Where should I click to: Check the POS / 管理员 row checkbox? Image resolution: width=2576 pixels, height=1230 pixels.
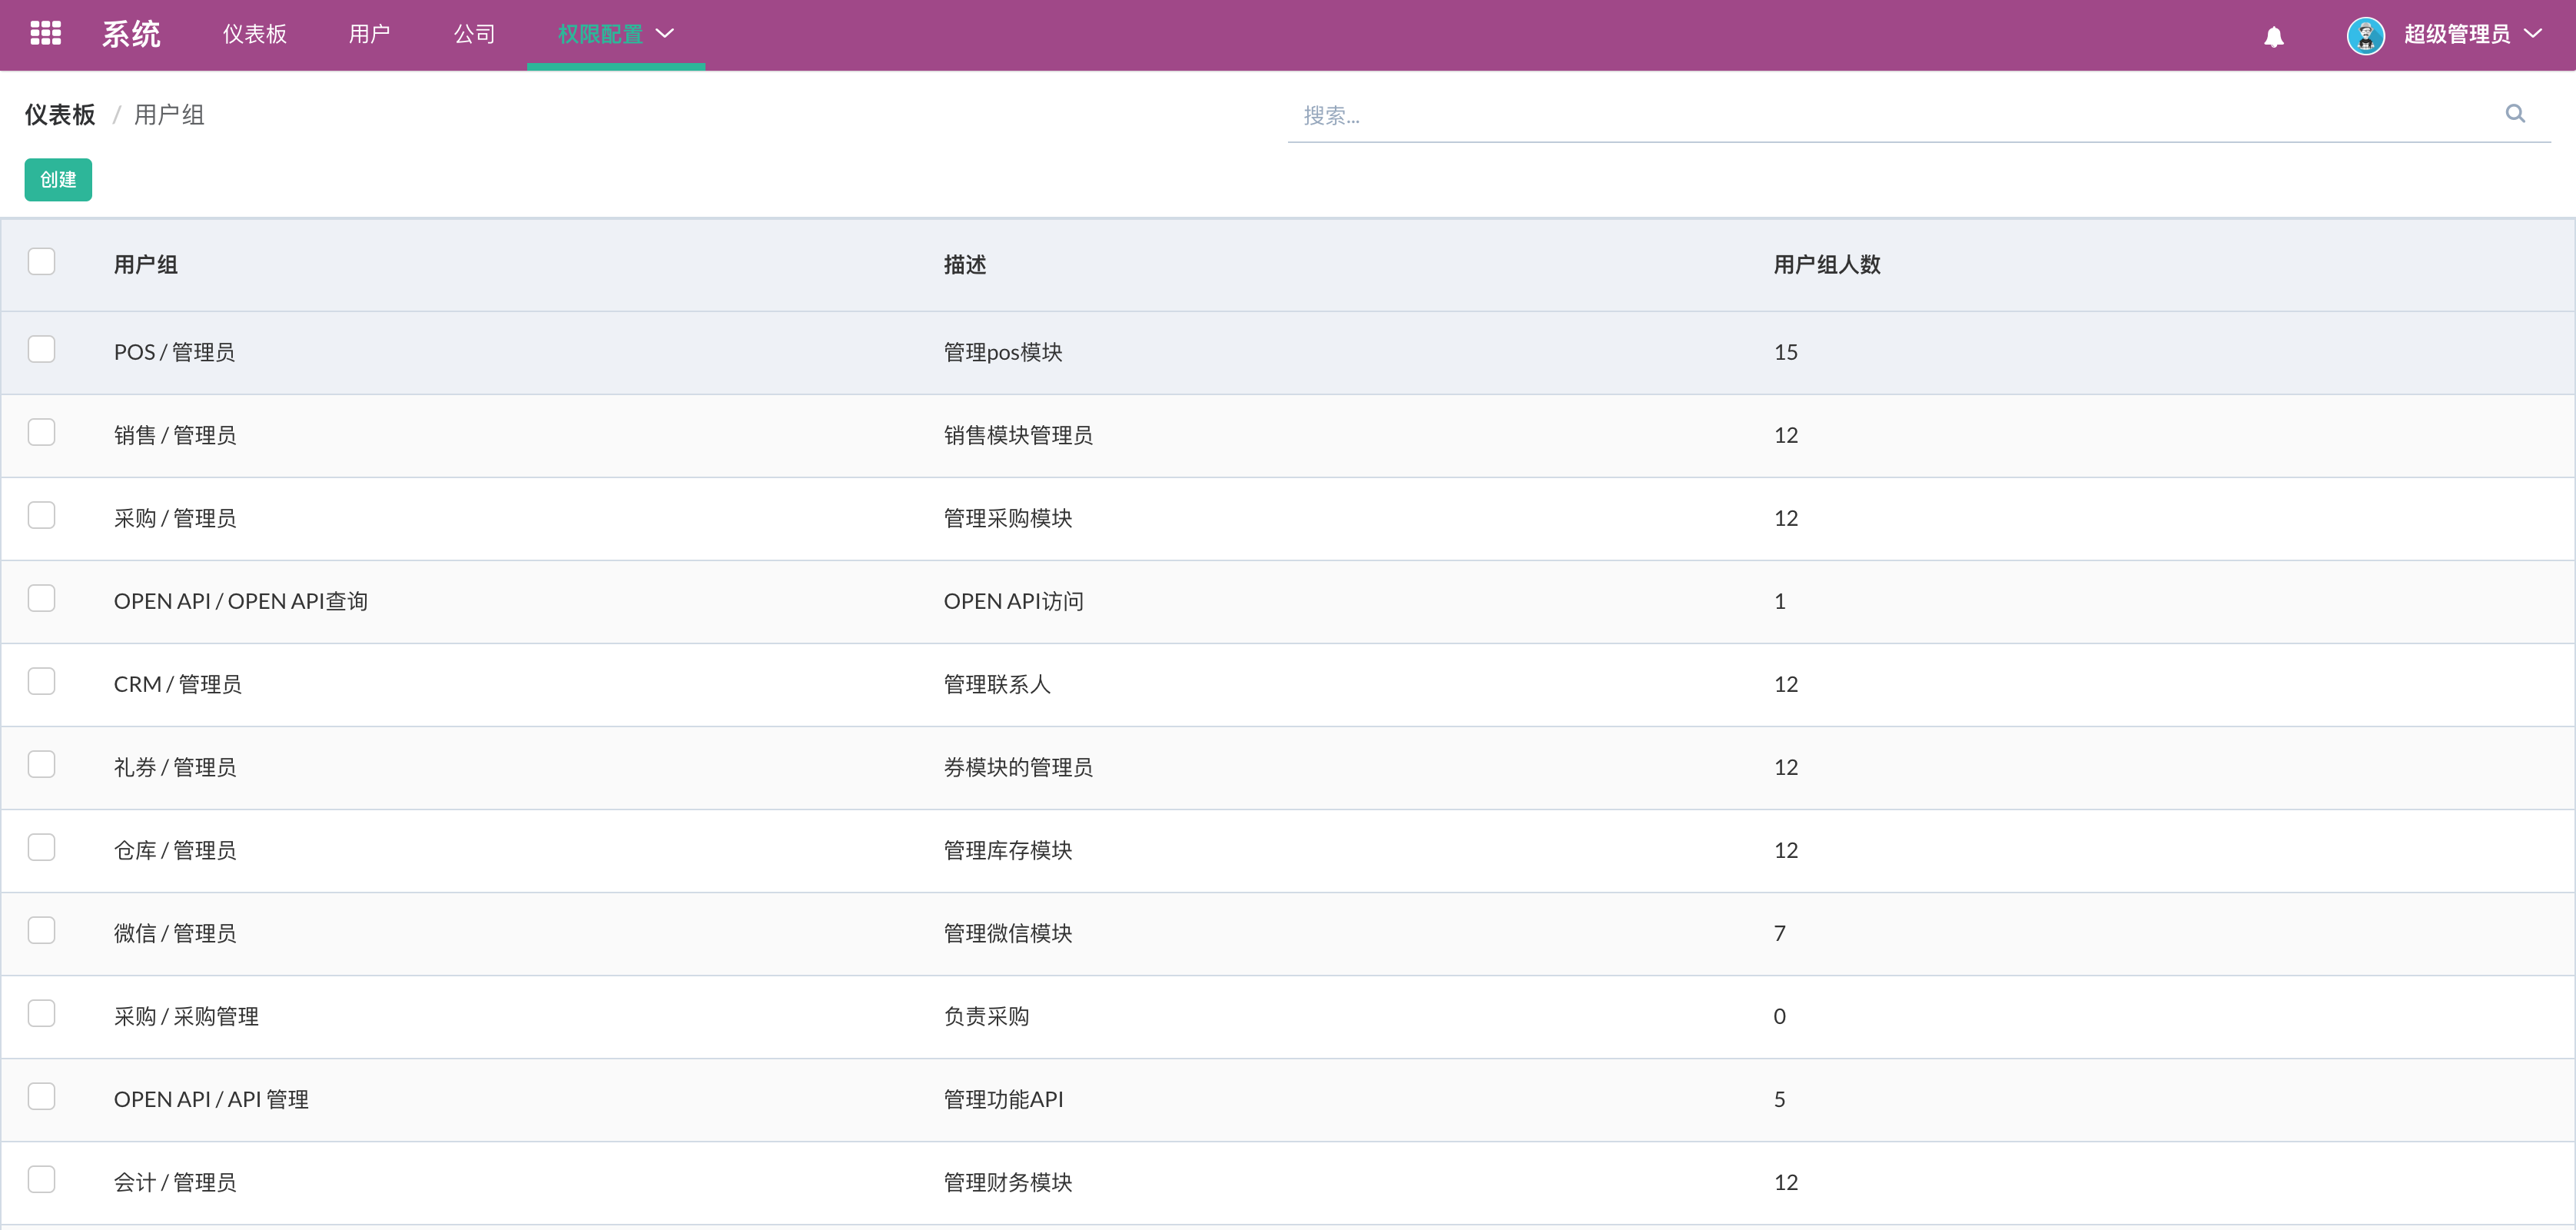click(x=41, y=350)
